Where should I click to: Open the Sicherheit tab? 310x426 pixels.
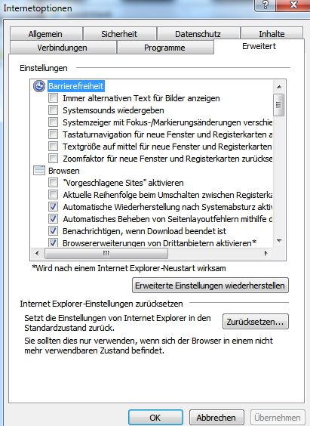tap(120, 34)
